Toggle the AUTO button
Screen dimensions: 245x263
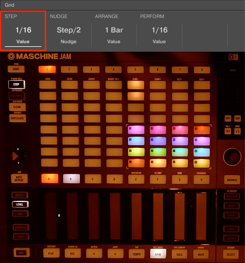21,237
